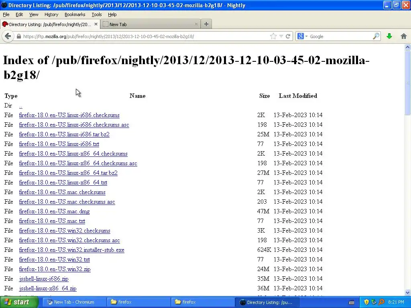Click the system tray clock showing 8:21 PM
Screen dimensions: 411x308
click(396, 302)
